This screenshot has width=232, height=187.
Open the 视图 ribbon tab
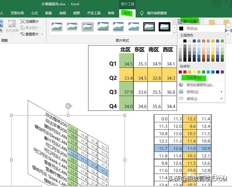click(77, 13)
